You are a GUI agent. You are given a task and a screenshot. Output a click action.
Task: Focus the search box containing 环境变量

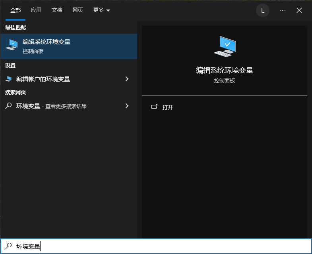(x=156, y=246)
